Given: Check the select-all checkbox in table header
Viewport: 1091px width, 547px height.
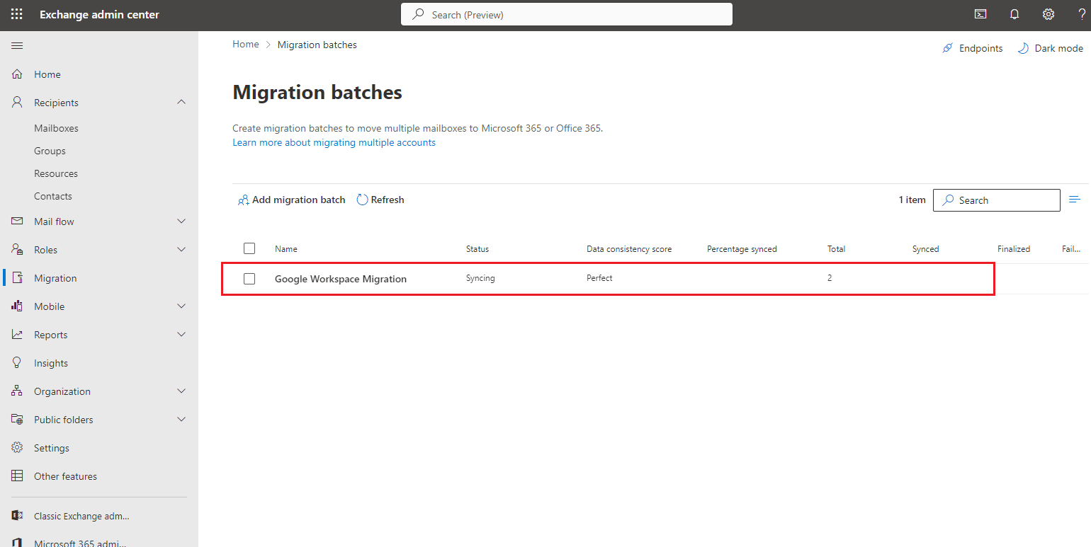Looking at the screenshot, I should click(249, 248).
